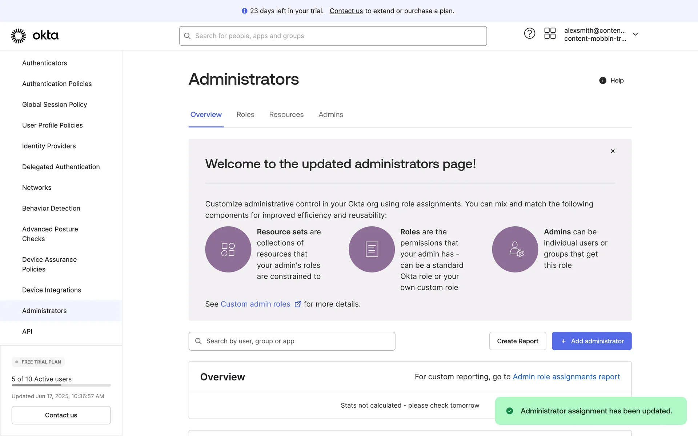Select API in the sidebar
The image size is (698, 436).
[x=27, y=331]
